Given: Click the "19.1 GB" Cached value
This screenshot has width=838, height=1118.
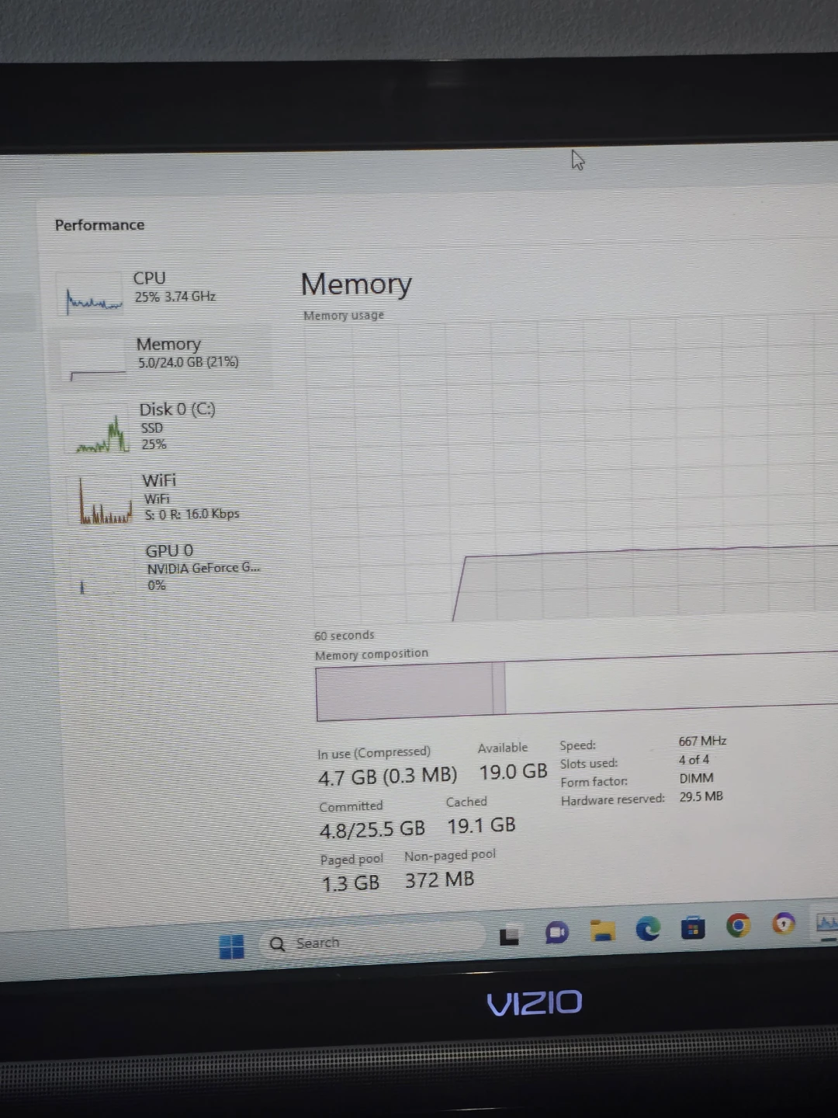Looking at the screenshot, I should pyautogui.click(x=481, y=825).
